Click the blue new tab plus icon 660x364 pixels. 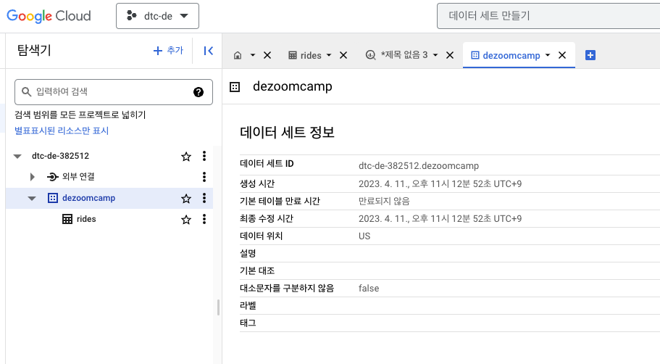click(x=590, y=55)
